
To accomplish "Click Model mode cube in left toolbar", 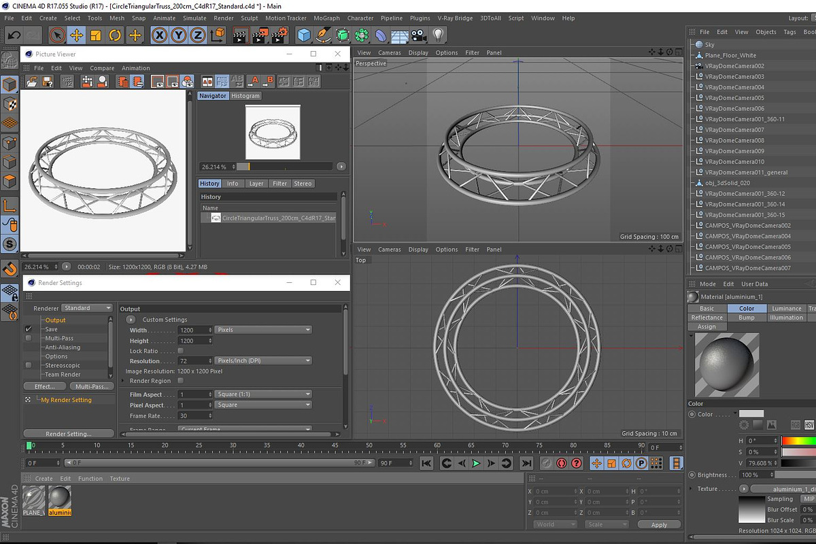I will coord(10,84).
